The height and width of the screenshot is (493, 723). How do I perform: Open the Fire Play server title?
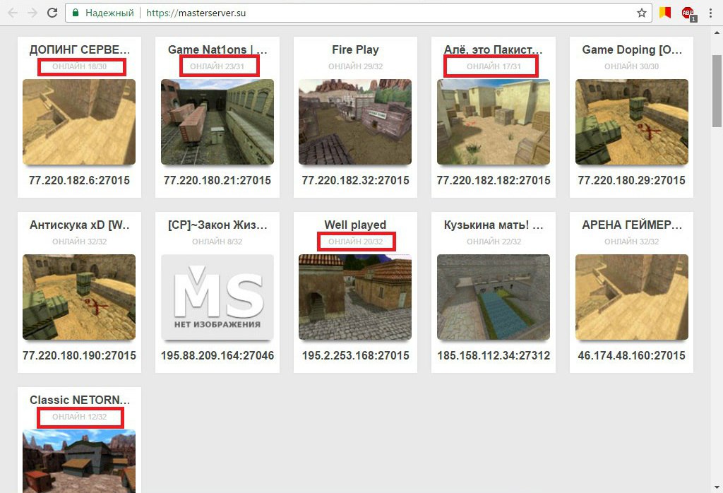(356, 50)
